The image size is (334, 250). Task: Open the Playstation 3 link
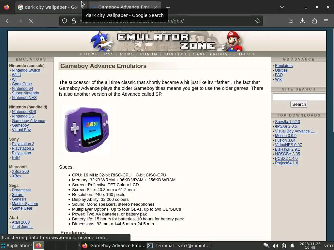(x=23, y=144)
